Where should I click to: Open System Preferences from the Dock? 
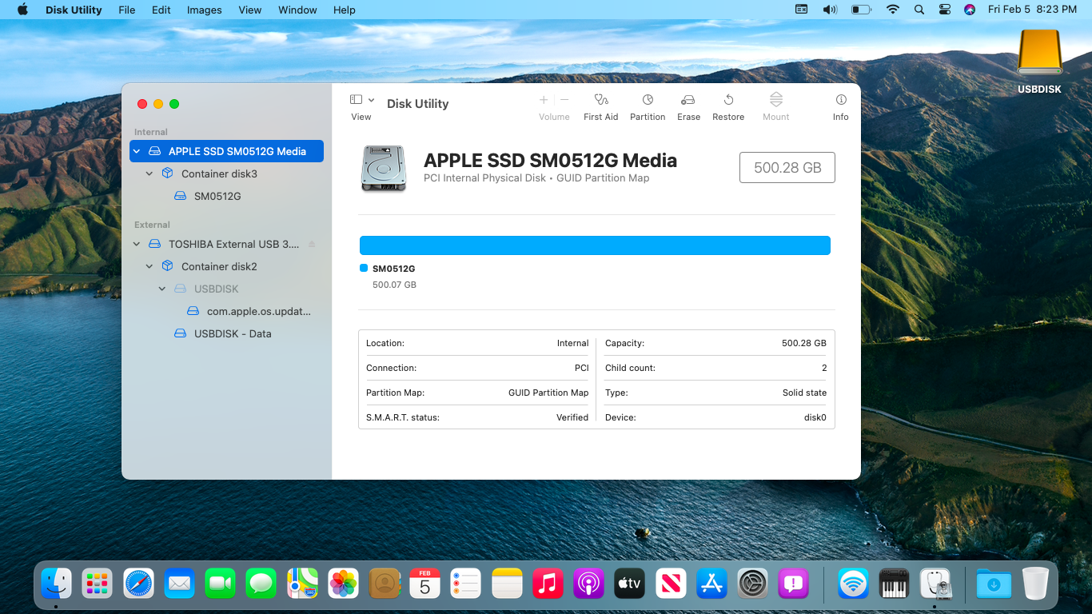tap(752, 584)
